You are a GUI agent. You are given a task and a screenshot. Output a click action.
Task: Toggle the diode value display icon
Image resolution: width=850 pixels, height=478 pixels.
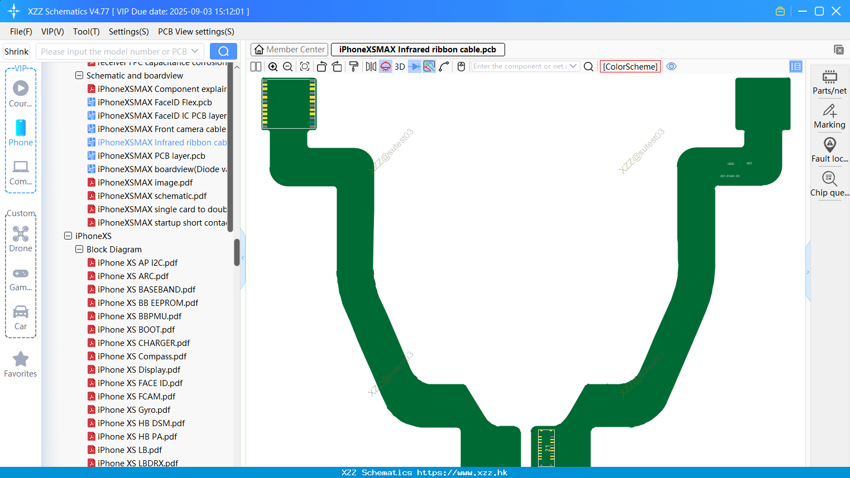pyautogui.click(x=415, y=66)
